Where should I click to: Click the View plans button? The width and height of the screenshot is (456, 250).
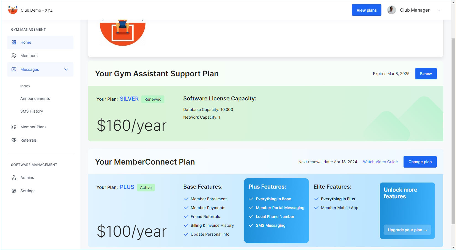(x=367, y=10)
